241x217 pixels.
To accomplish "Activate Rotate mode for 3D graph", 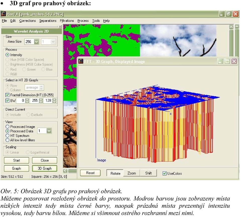I will coord(115,173).
